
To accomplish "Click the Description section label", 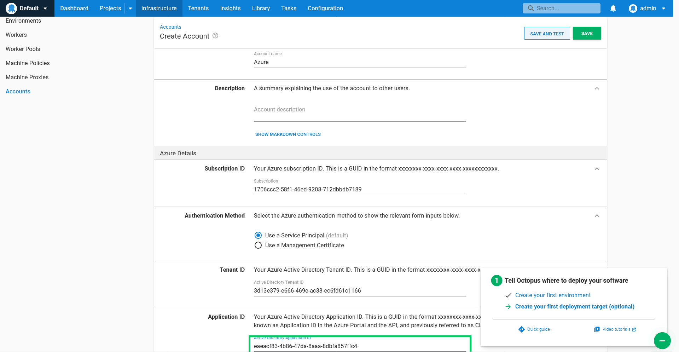I will coord(230,88).
